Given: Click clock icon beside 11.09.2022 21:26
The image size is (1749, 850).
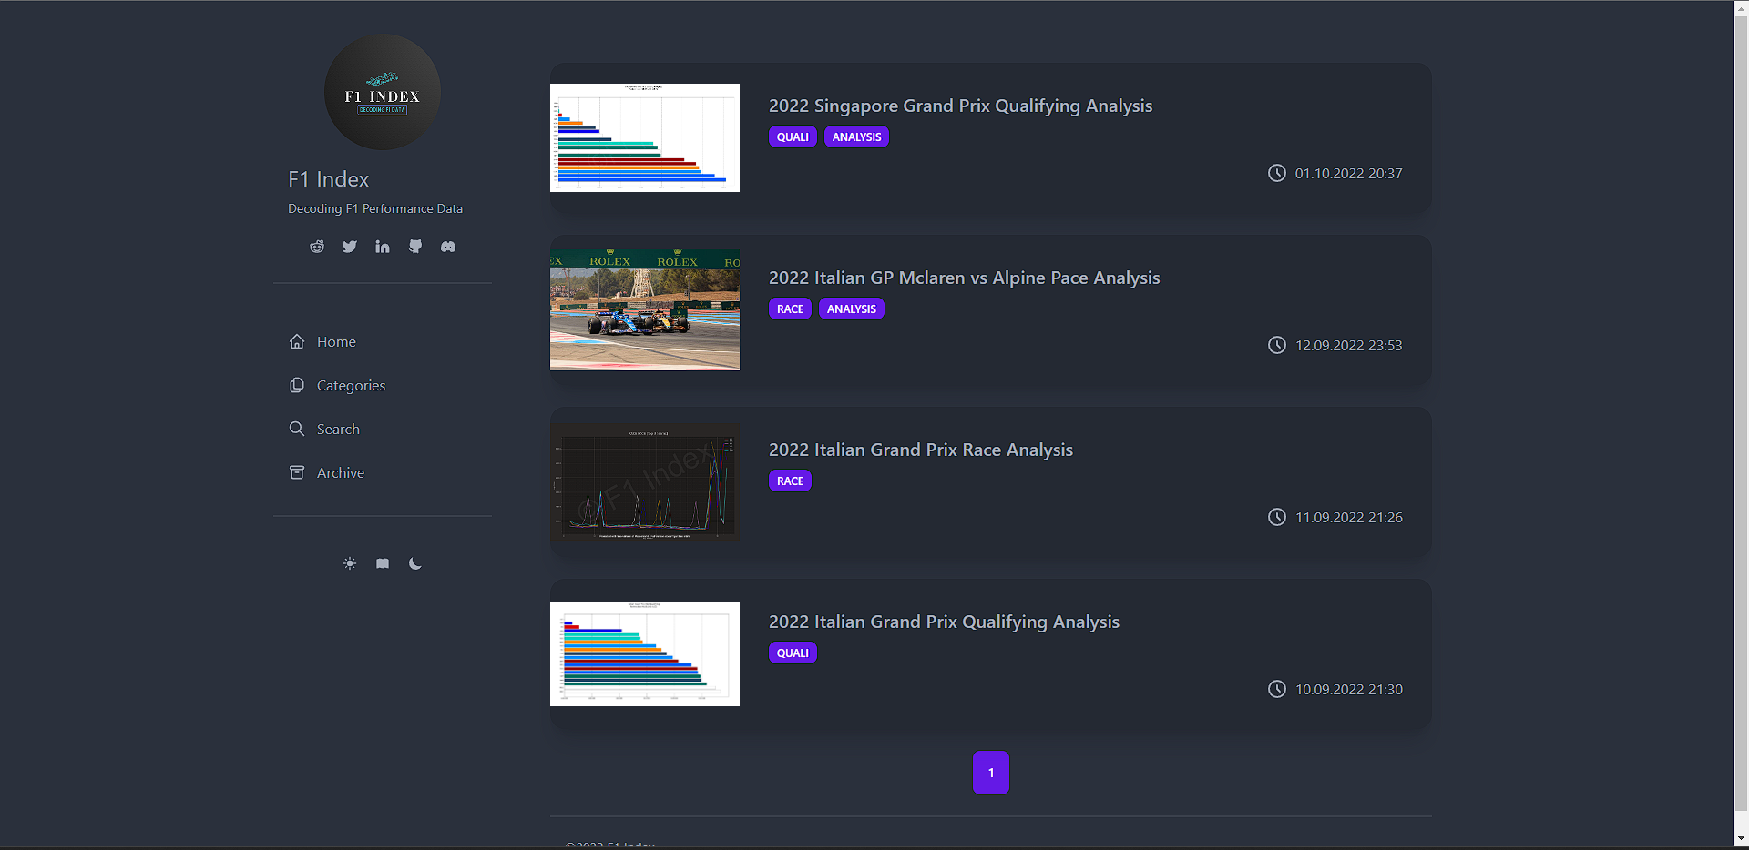Looking at the screenshot, I should [1277, 517].
